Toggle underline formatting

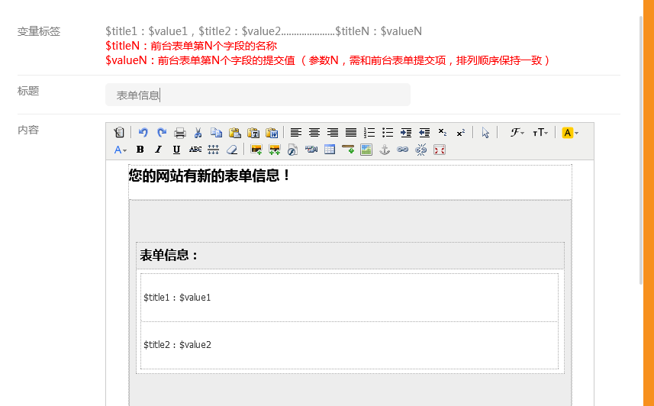pyautogui.click(x=176, y=150)
